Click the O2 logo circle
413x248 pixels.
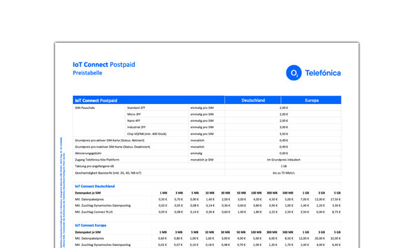coord(294,73)
